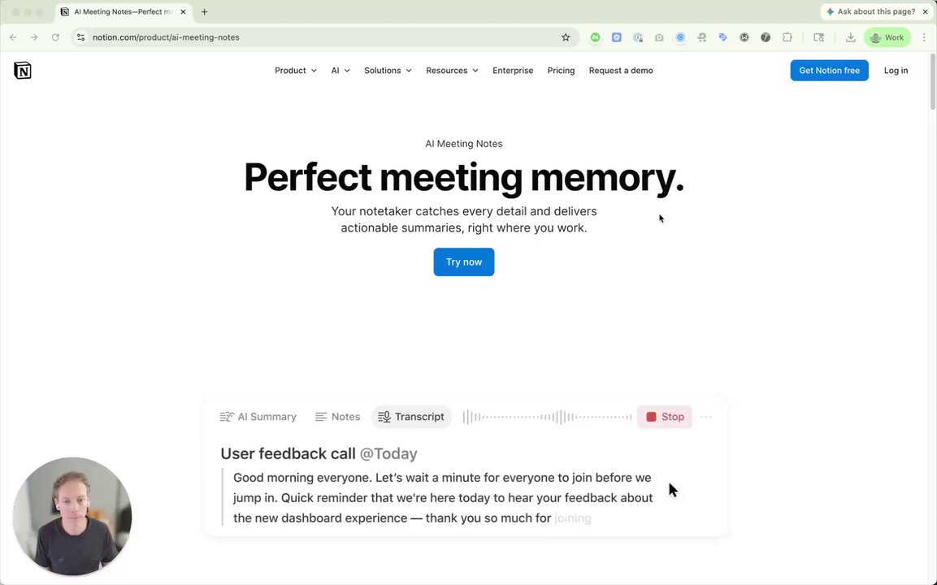Expand the Resources dropdown menu
The width and height of the screenshot is (937, 585).
point(452,71)
